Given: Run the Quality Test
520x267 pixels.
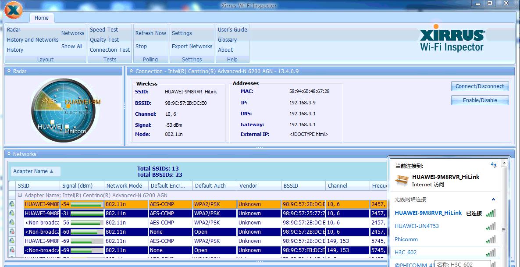Looking at the screenshot, I should click(104, 40).
